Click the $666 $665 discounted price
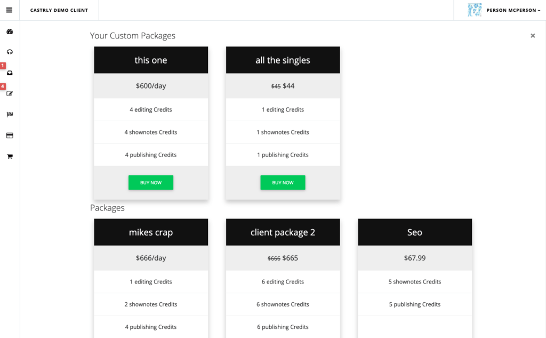This screenshot has width=546, height=338. tap(283, 258)
